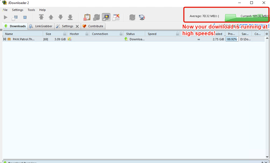The image size is (270, 163).
Task: Sort by the Connection column header
Action: pyautogui.click(x=100, y=34)
